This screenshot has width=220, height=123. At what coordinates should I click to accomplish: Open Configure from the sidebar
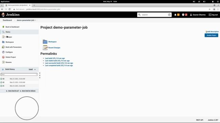click(9, 52)
